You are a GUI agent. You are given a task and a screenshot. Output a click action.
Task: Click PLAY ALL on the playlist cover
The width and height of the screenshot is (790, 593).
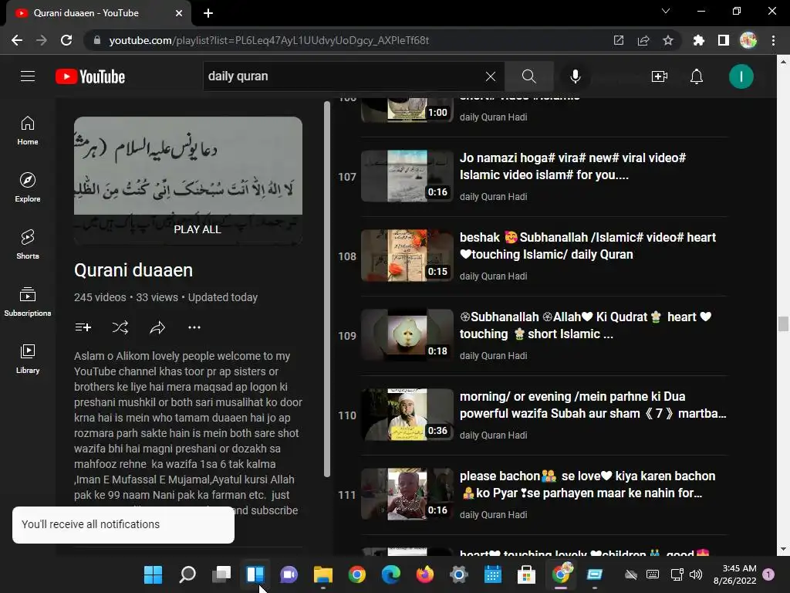click(x=197, y=229)
